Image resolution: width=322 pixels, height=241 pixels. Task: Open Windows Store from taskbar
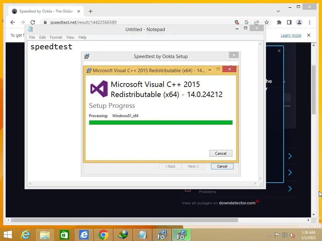64,235
